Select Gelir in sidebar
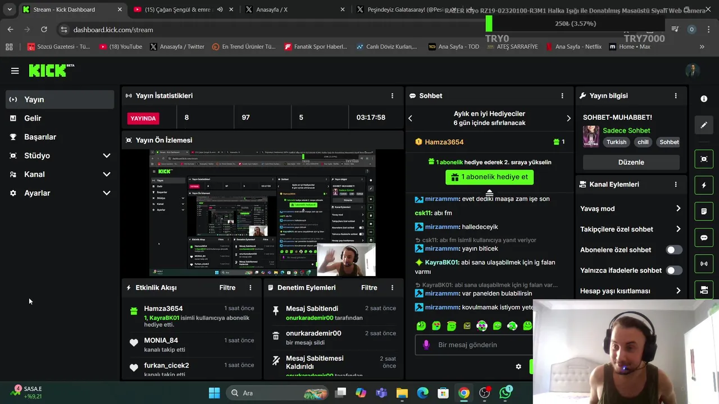Viewport: 719px width, 404px height. (60, 118)
